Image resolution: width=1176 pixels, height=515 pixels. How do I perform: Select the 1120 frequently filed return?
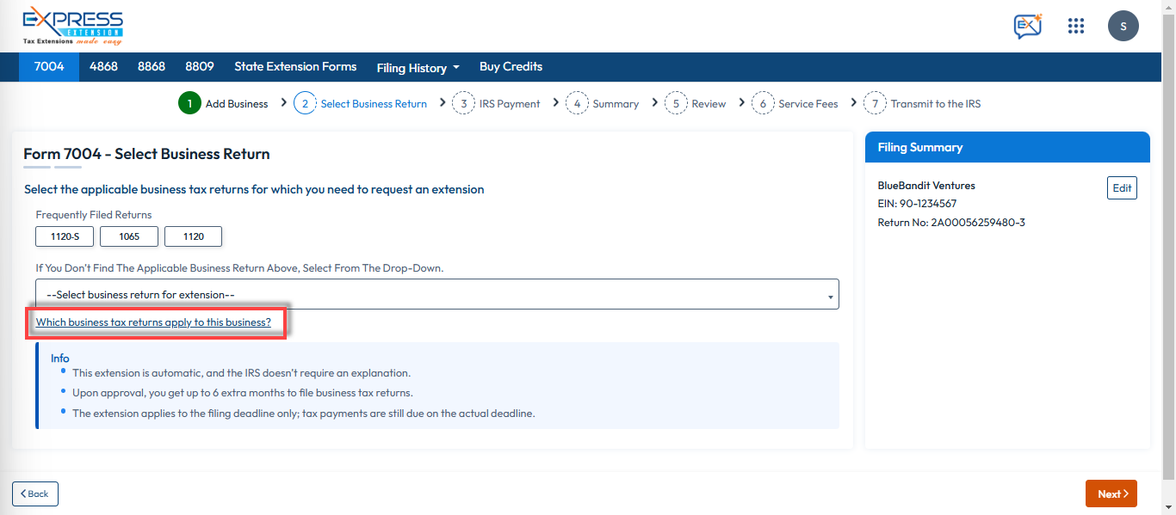pos(194,236)
